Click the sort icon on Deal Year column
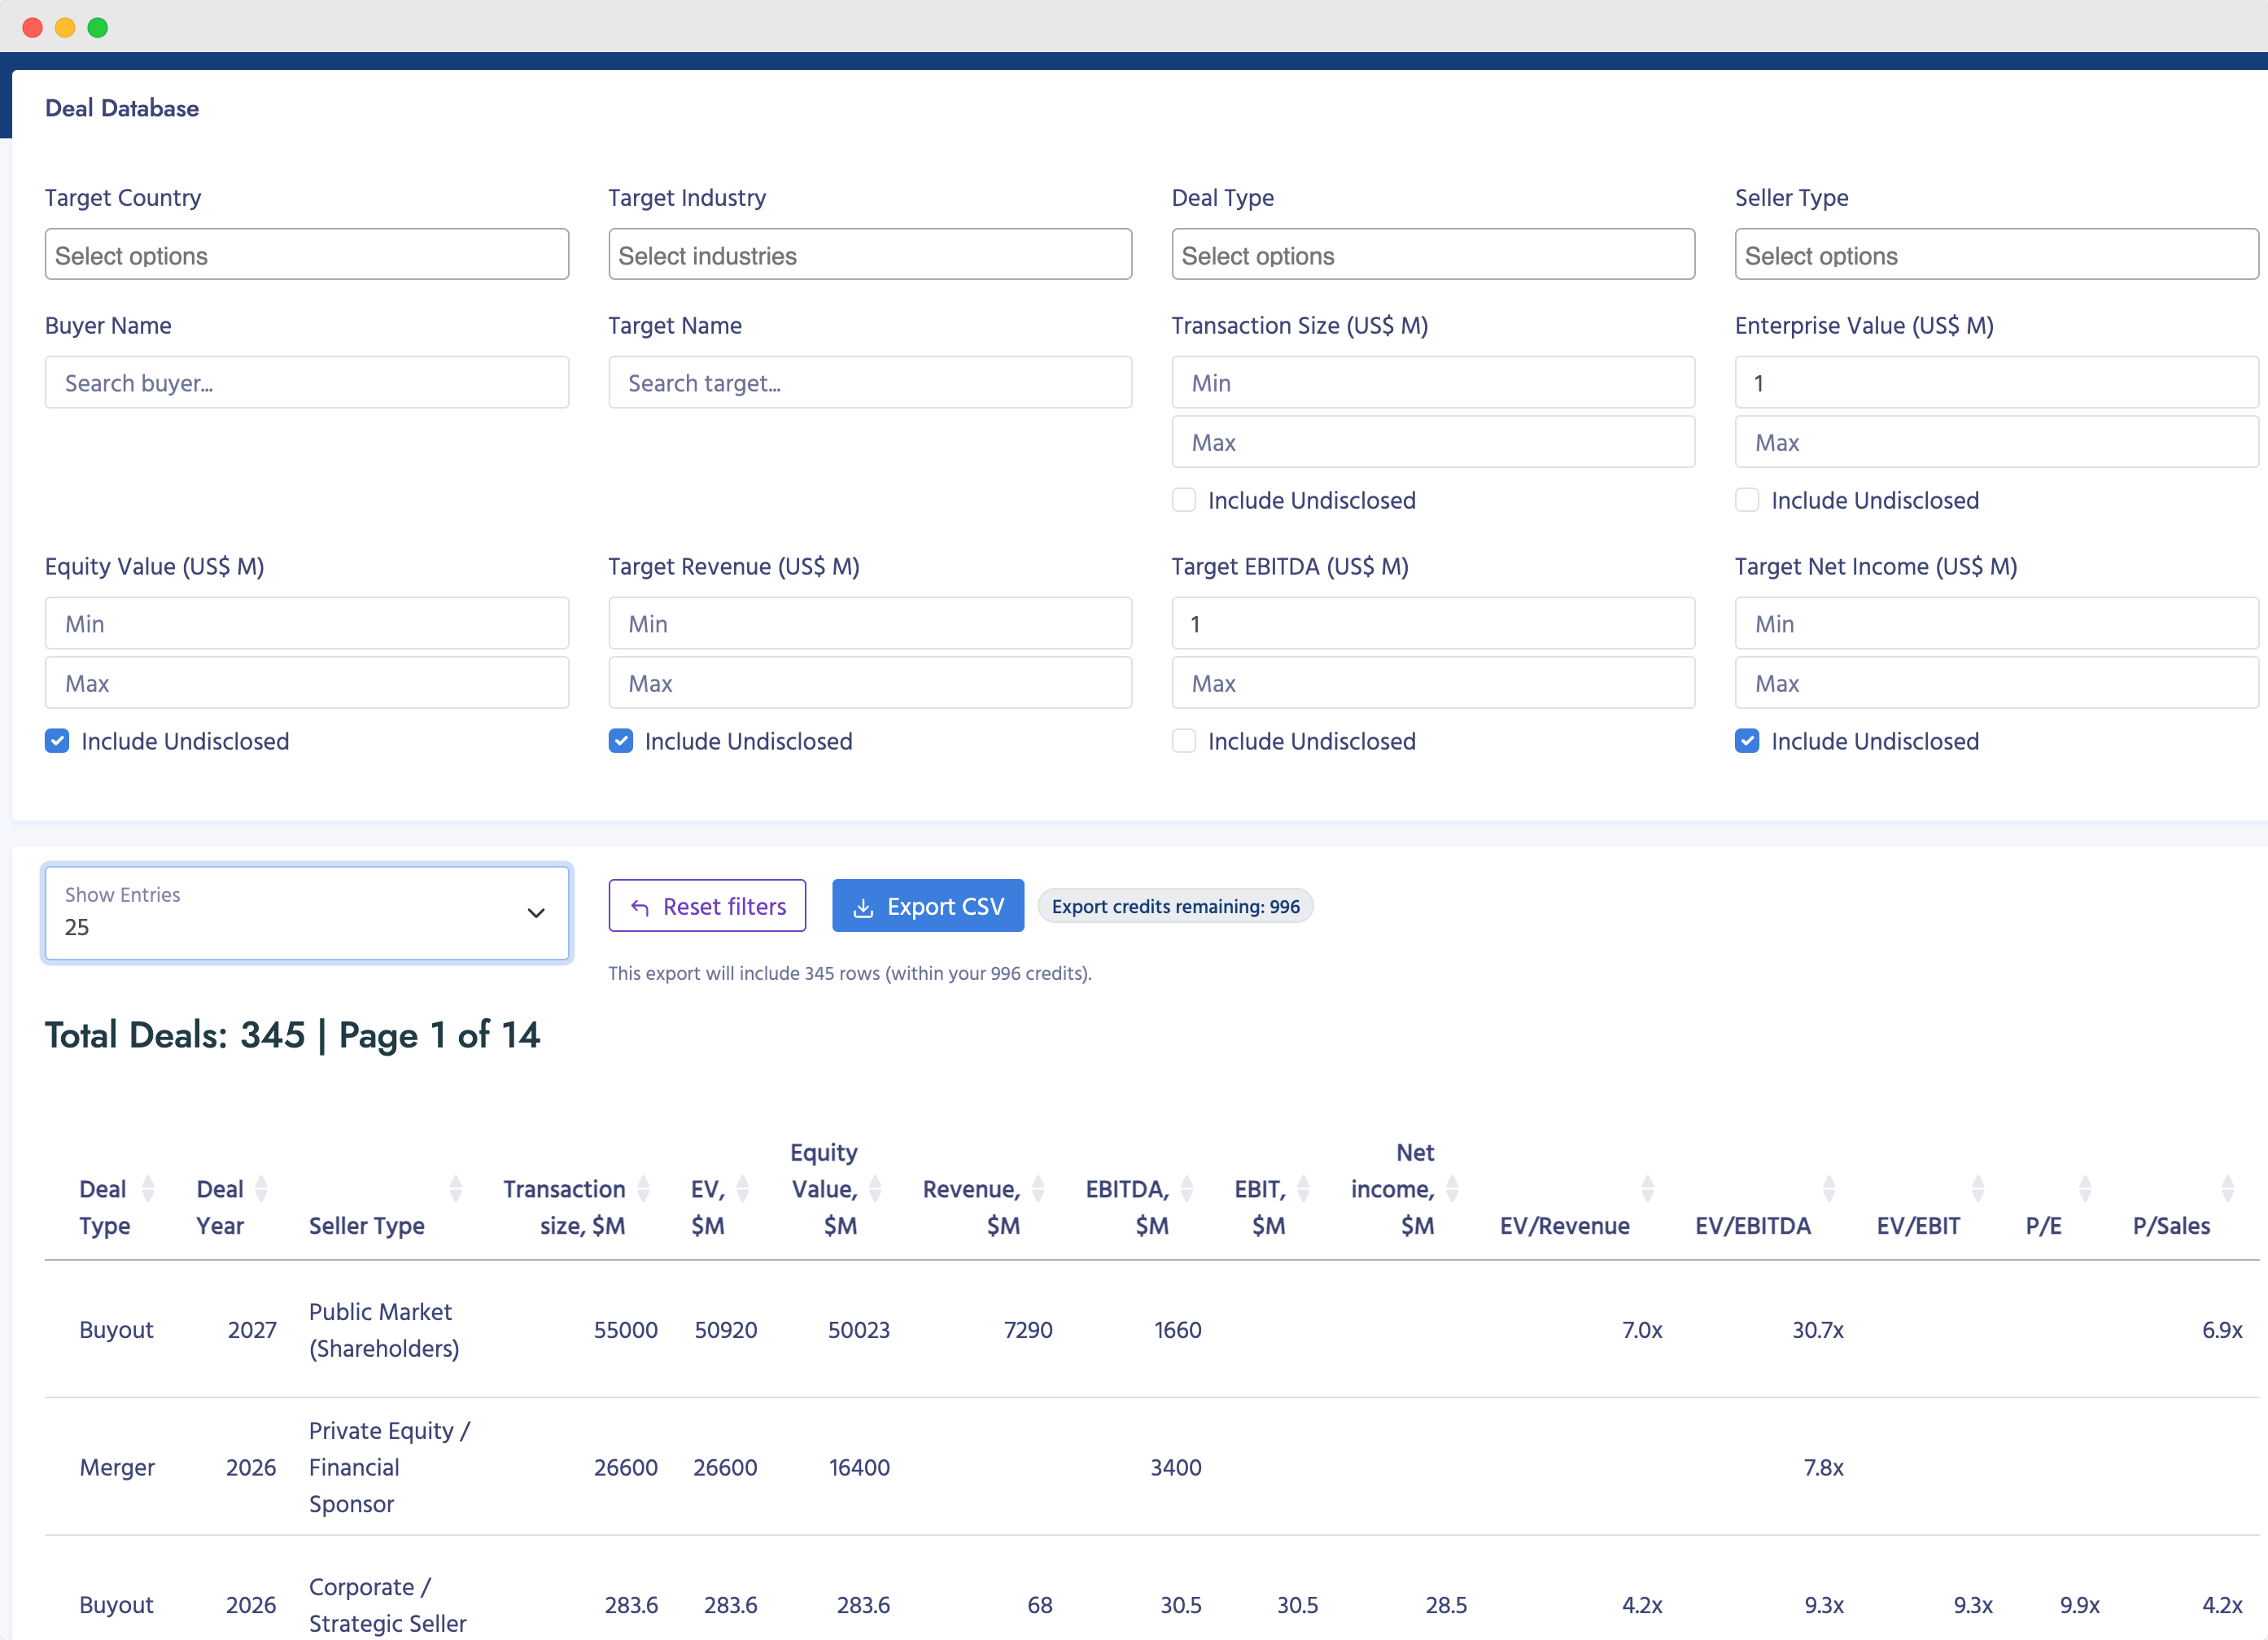 click(262, 1188)
